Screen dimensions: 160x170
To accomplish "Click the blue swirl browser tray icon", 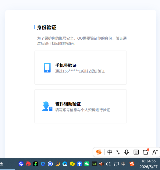I will click(43, 164).
